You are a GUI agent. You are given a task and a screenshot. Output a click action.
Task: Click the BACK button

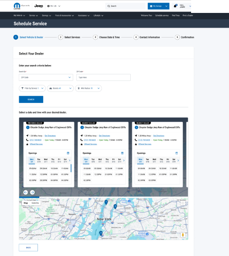click(x=28, y=247)
